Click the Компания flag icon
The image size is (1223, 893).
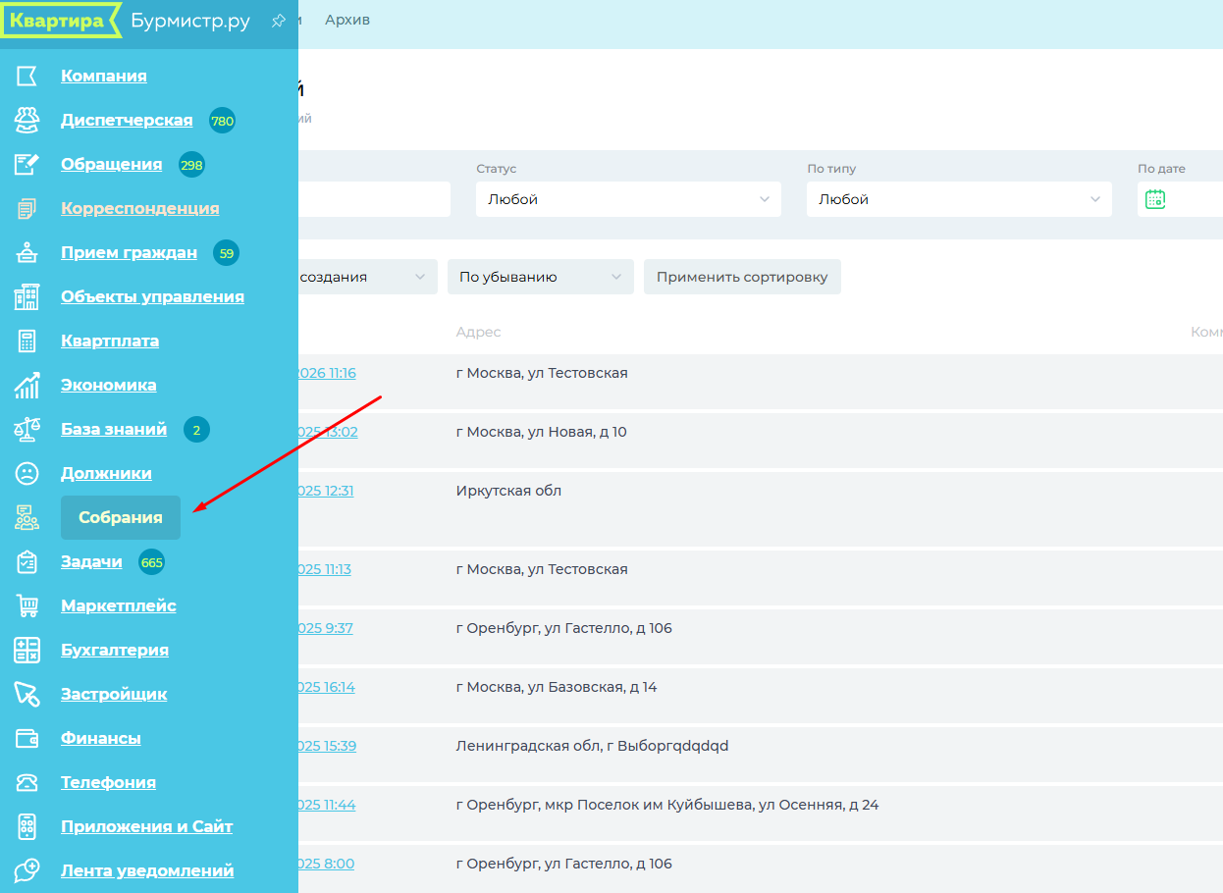[27, 77]
